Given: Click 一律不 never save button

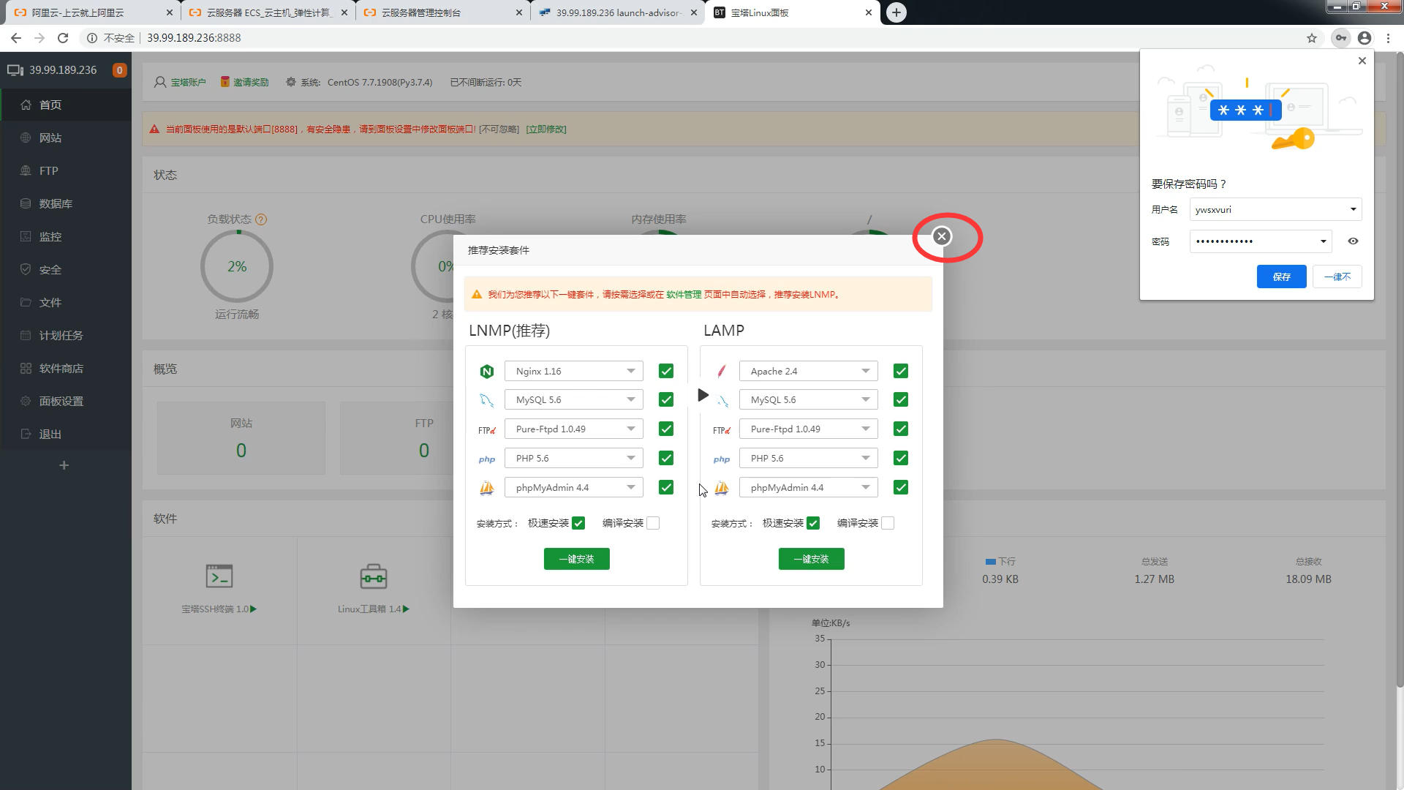Looking at the screenshot, I should [1337, 276].
